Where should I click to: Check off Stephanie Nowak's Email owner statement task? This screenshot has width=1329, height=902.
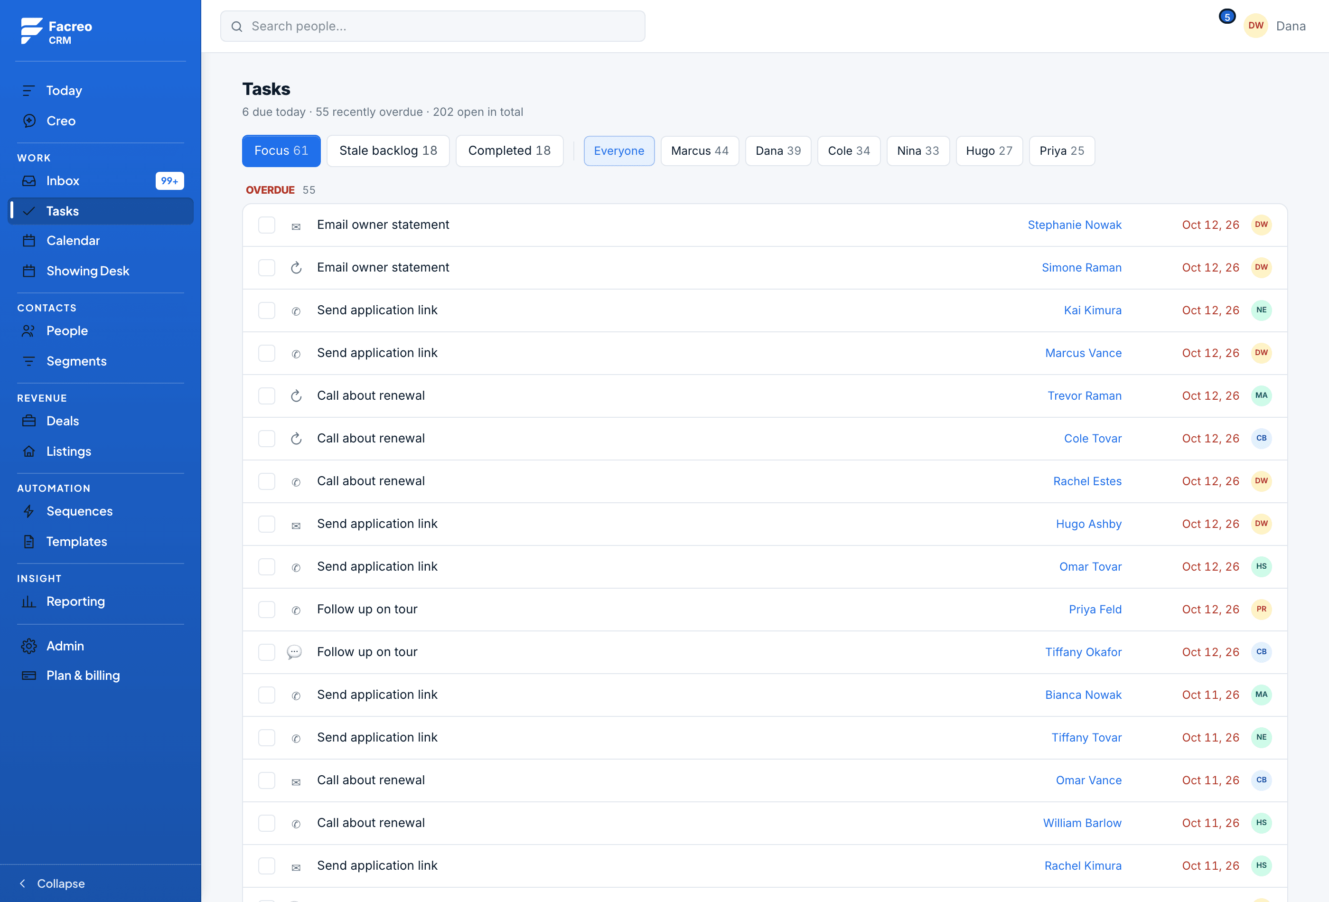(266, 225)
